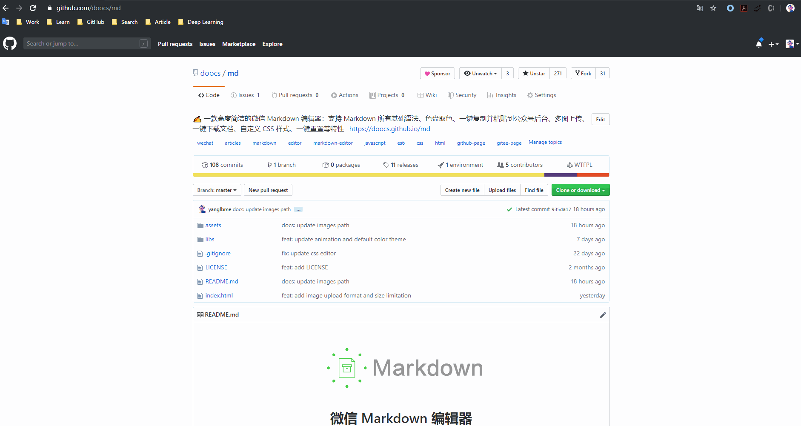The width and height of the screenshot is (801, 426).
Task: Open the Adobe Acrobat extension icon
Action: click(x=744, y=8)
